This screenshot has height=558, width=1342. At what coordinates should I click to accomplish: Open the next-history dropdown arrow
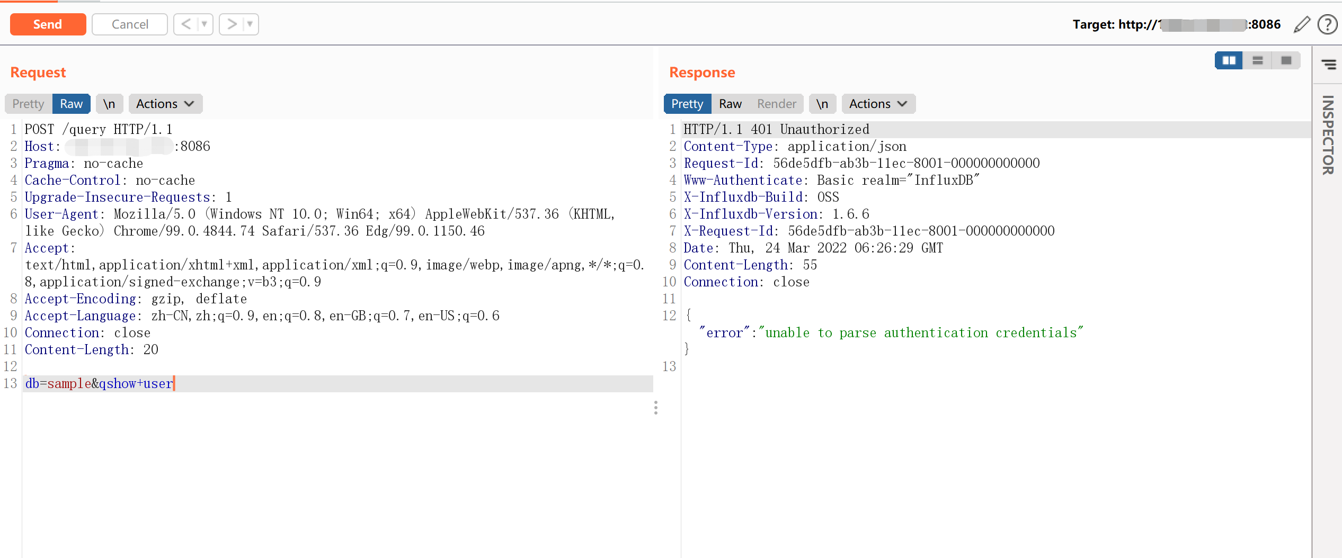[x=250, y=24]
